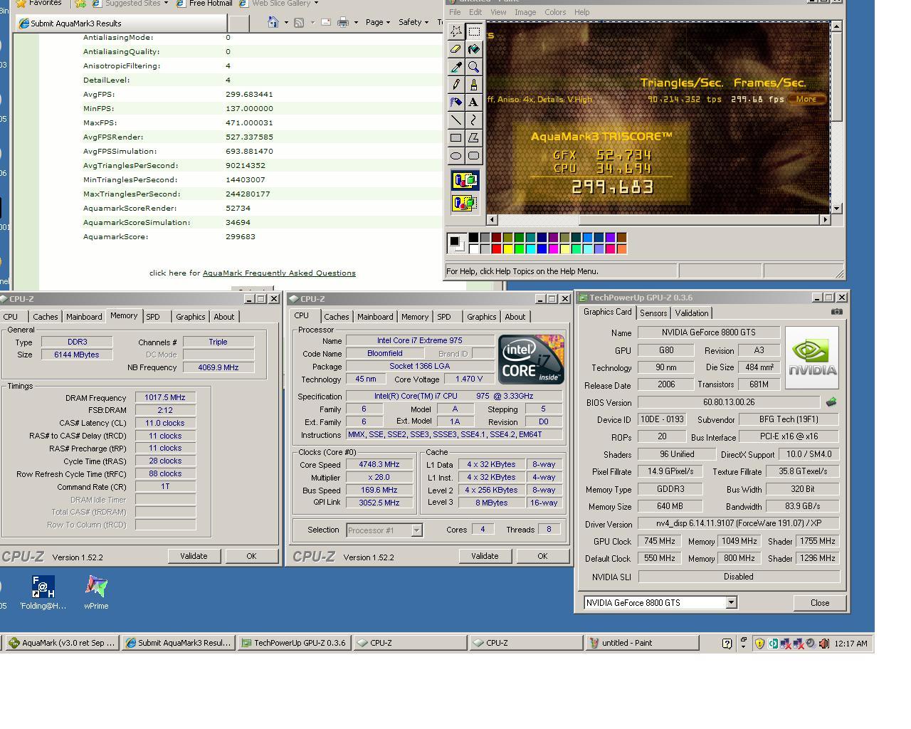Click the IE RSS feeds icon
911x729 pixels.
(299, 22)
